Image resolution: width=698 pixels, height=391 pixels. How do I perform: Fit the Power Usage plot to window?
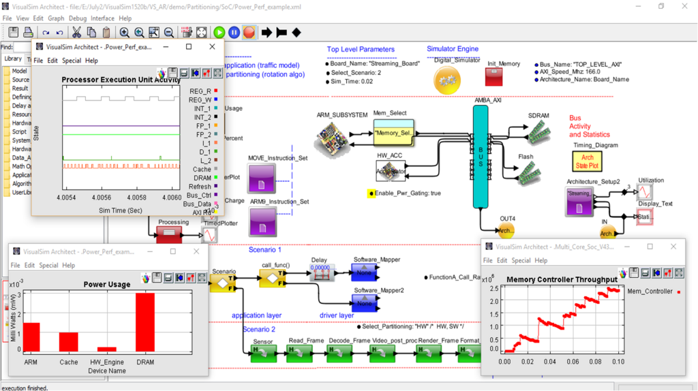click(x=202, y=278)
